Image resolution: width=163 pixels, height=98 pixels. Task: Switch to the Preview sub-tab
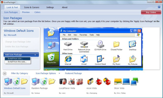[26, 12]
